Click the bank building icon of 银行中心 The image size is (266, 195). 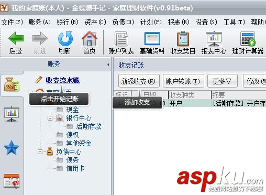60,118
